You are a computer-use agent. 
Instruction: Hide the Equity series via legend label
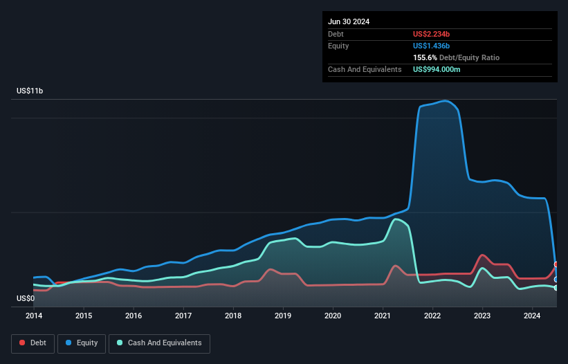click(86, 343)
